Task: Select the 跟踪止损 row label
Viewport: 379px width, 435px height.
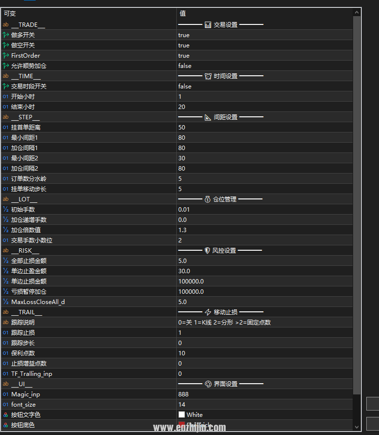Action: [x=23, y=333]
